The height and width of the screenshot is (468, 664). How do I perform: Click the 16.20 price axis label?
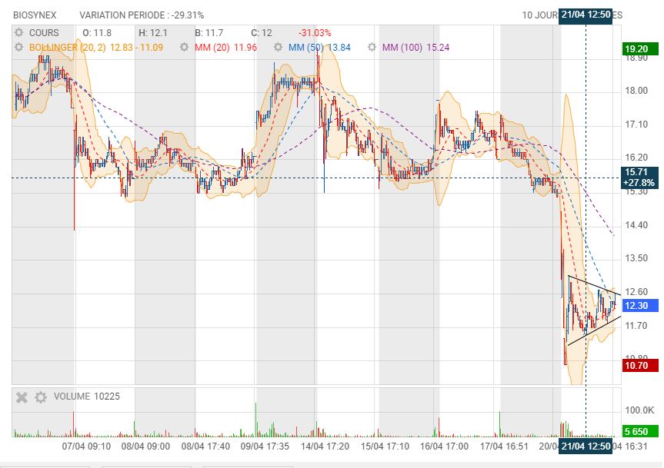(x=636, y=158)
